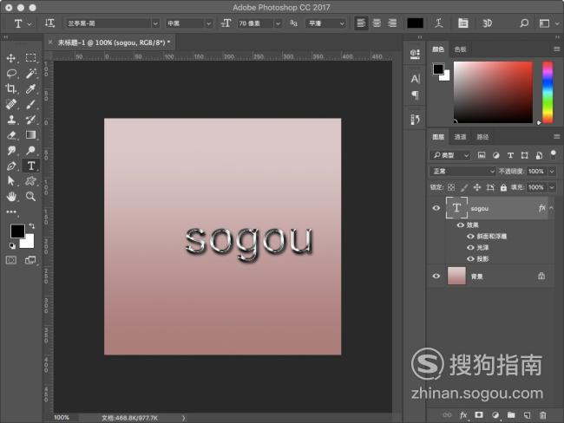
Task: Toggle Bevel and Emboss effect visibility
Action: click(470, 236)
